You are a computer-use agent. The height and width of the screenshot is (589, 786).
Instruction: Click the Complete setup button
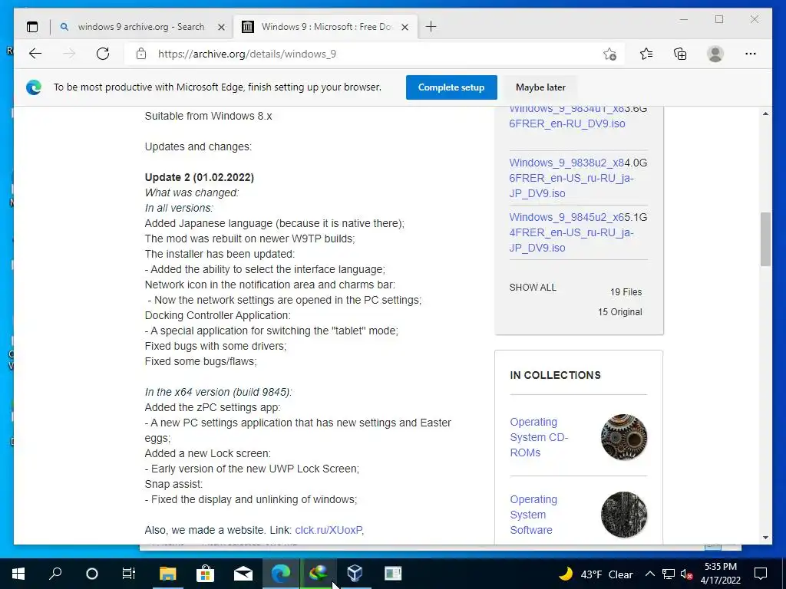(x=451, y=87)
